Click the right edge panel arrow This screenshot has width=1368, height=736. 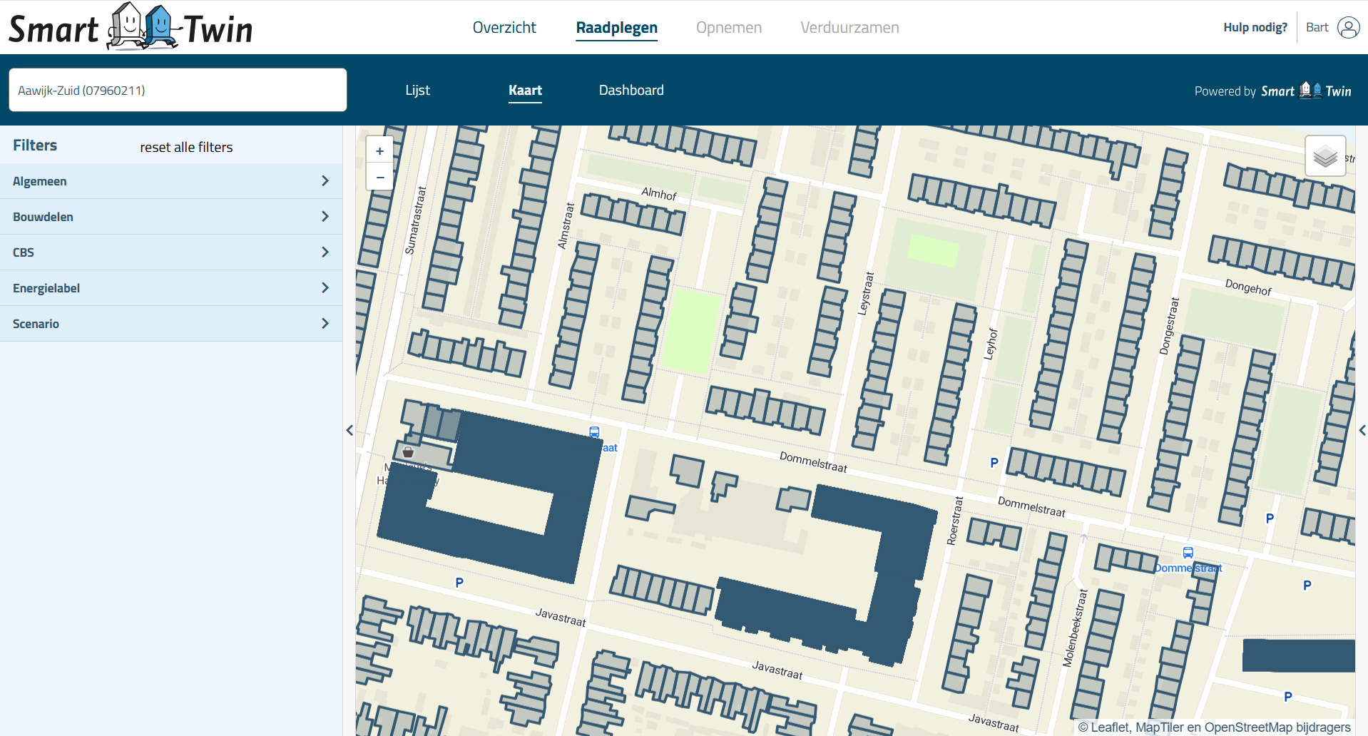click(1362, 431)
